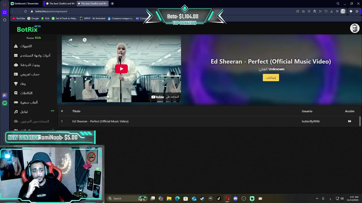Image resolution: width=362 pixels, height=203 pixels.
Task: Show hidden system tray icons
Action: [317, 198]
